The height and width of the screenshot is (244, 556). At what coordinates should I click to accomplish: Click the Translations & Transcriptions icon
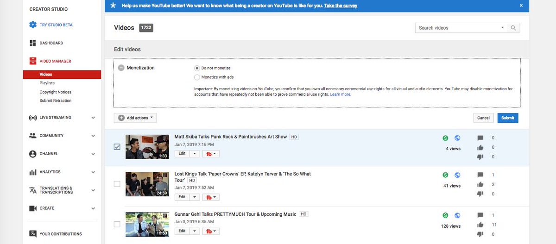(x=32, y=190)
